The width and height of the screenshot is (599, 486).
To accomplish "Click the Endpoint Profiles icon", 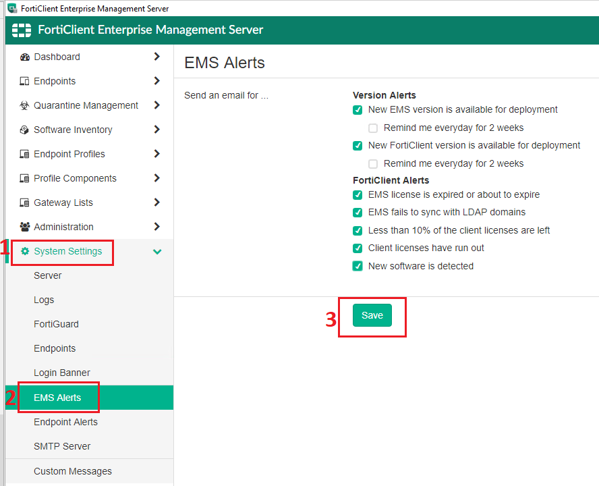I will coord(24,154).
